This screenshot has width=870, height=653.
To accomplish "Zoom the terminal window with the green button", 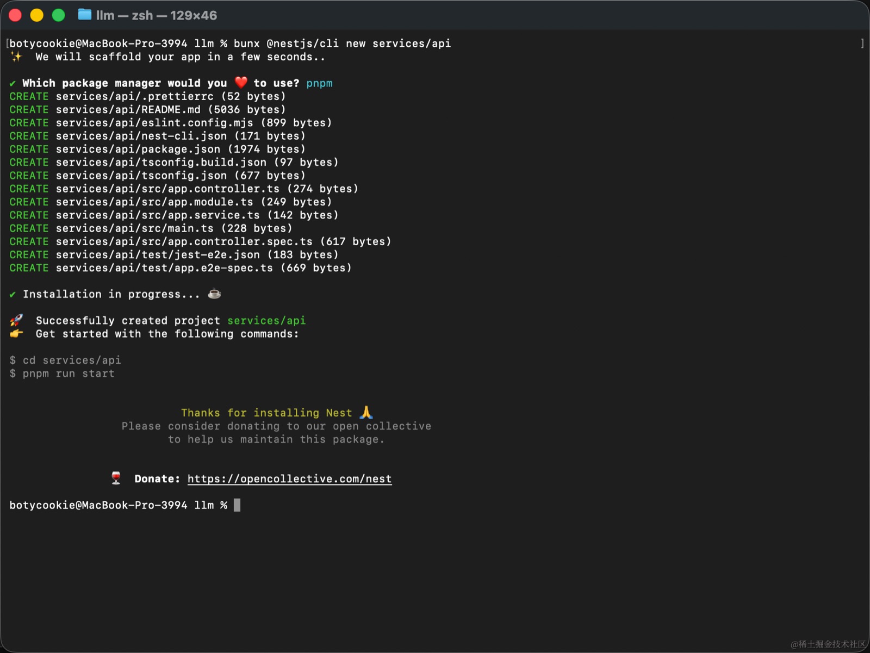I will (58, 15).
